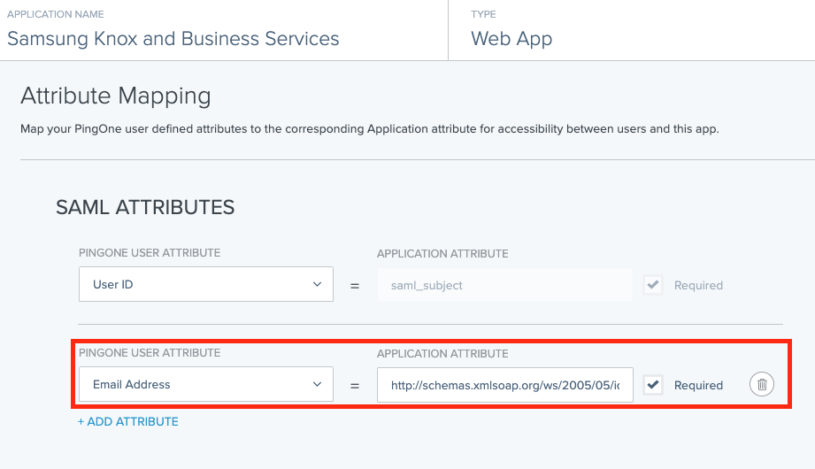Click the + ADD ATTRIBUTE link
815x469 pixels.
coord(127,422)
